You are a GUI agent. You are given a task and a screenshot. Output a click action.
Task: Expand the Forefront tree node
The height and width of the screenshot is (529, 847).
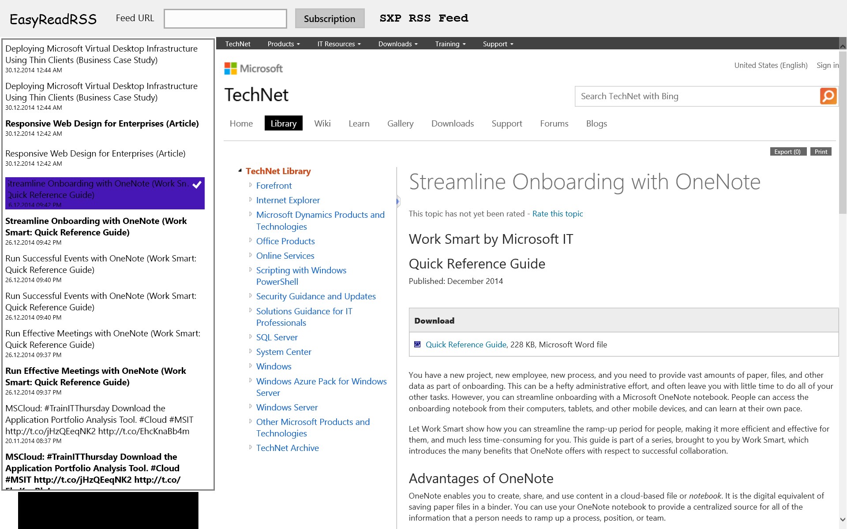[x=250, y=185]
